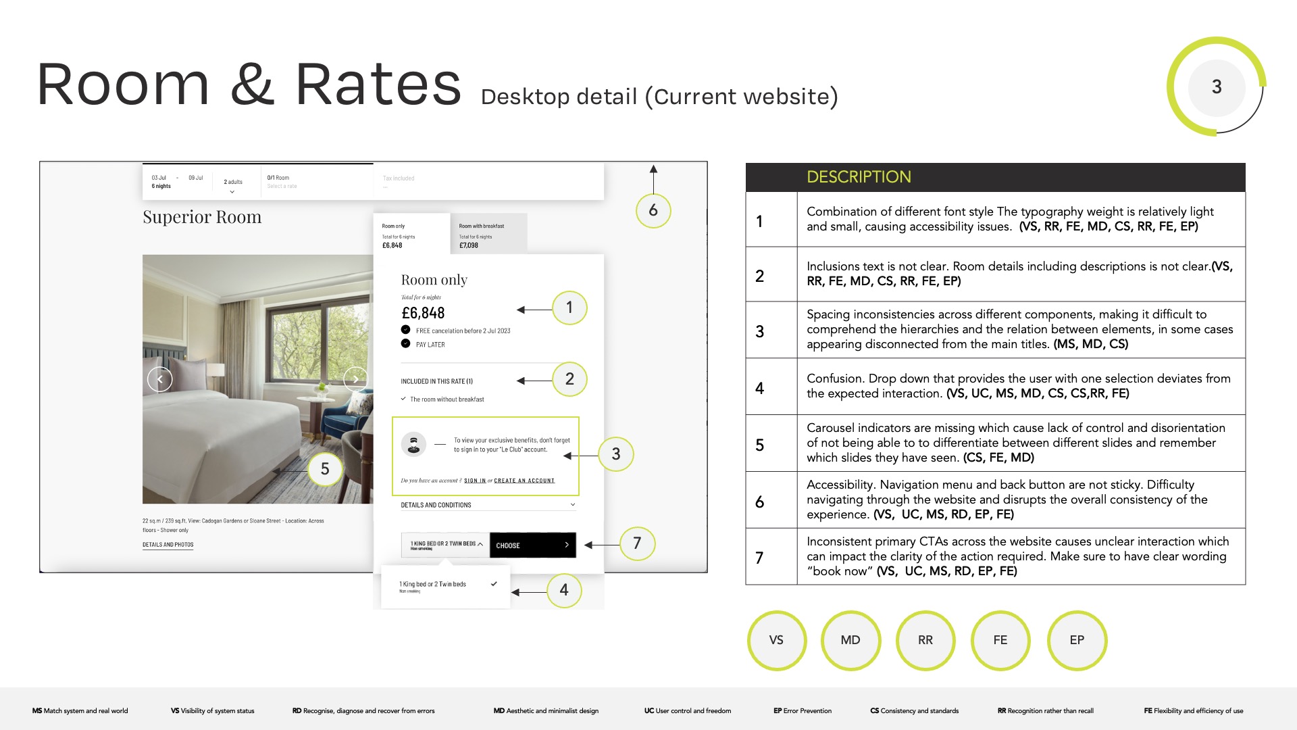Open the 2 adults guest dropdown
1297x730 pixels.
pos(232,185)
